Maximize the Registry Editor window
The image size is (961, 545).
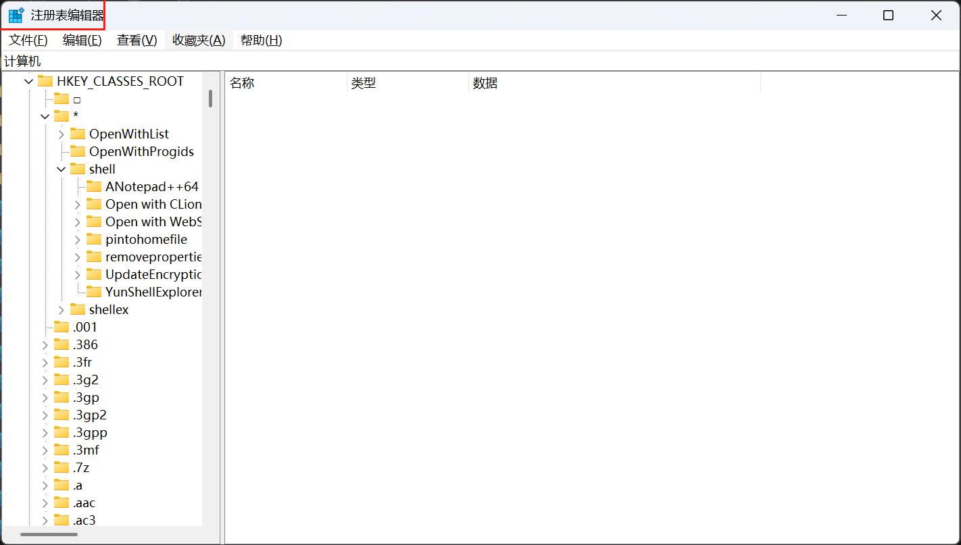tap(889, 15)
